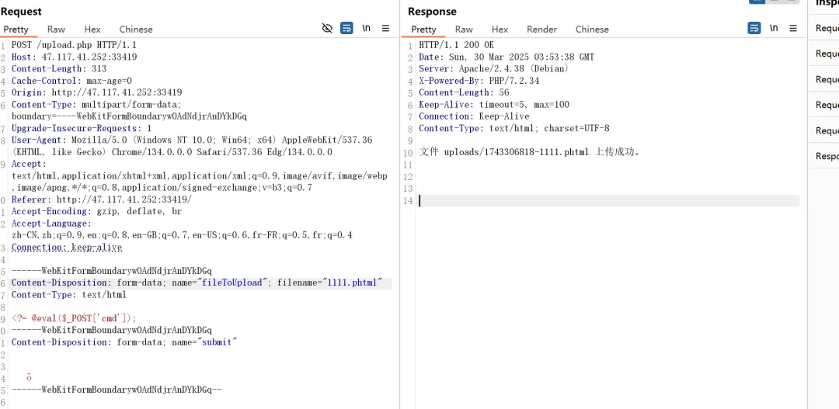
Task: Toggle line wrap icon in Request panel
Action: coord(346,29)
